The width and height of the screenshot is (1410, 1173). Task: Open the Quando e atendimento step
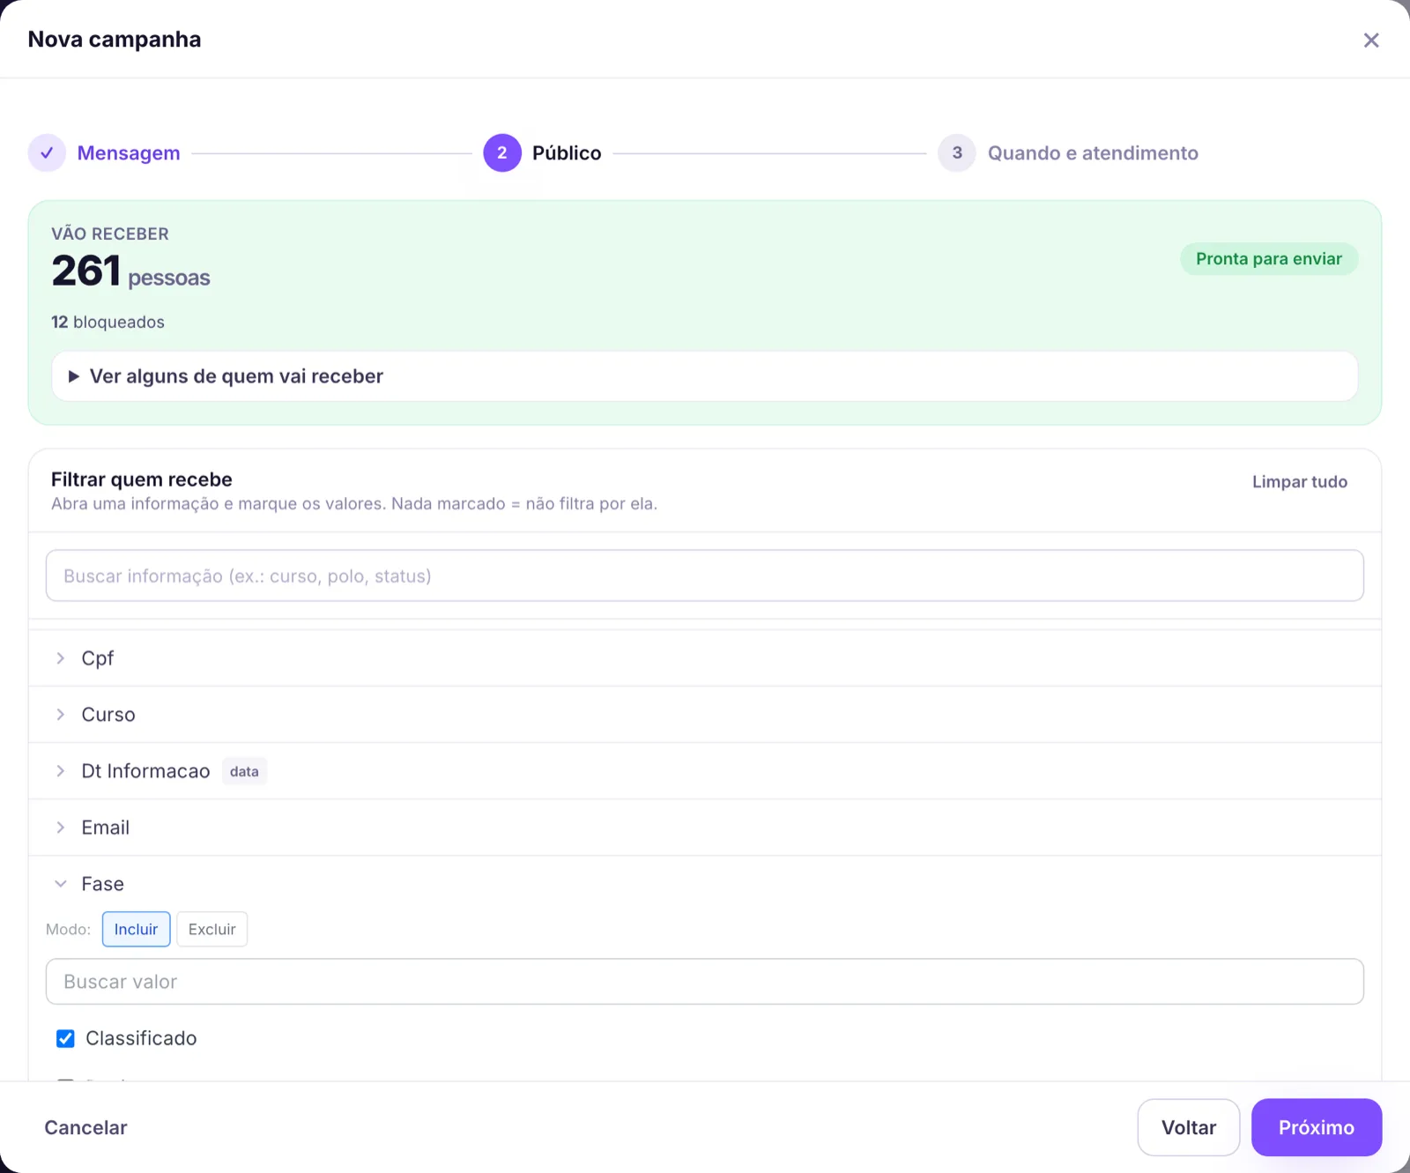pos(1093,153)
